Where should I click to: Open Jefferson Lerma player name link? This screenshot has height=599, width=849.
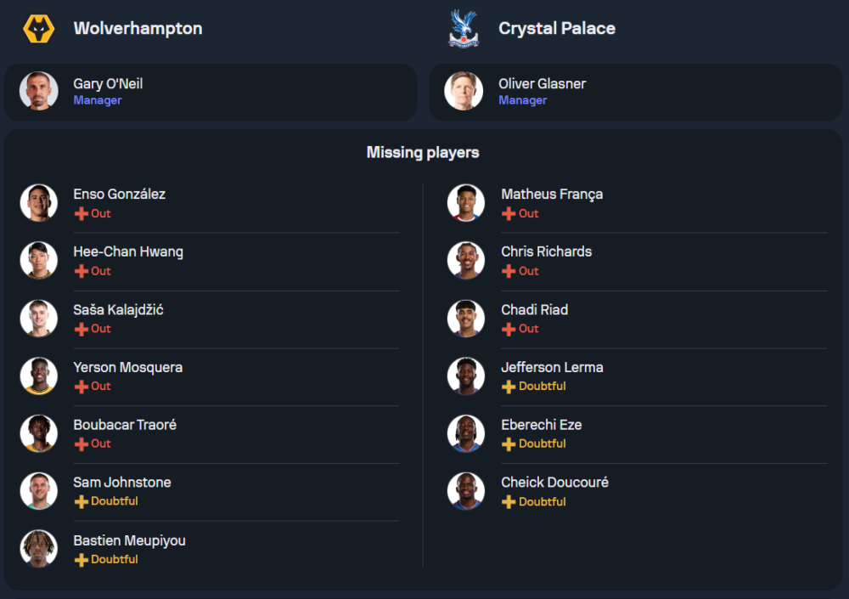(x=552, y=367)
